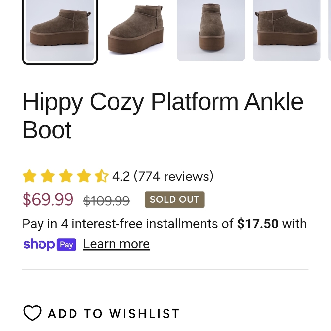
Task: Click the SOLD OUT label
Action: click(x=174, y=199)
